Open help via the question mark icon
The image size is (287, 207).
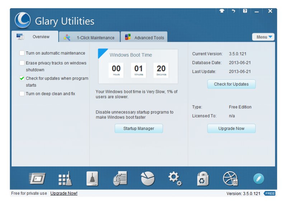point(245,11)
